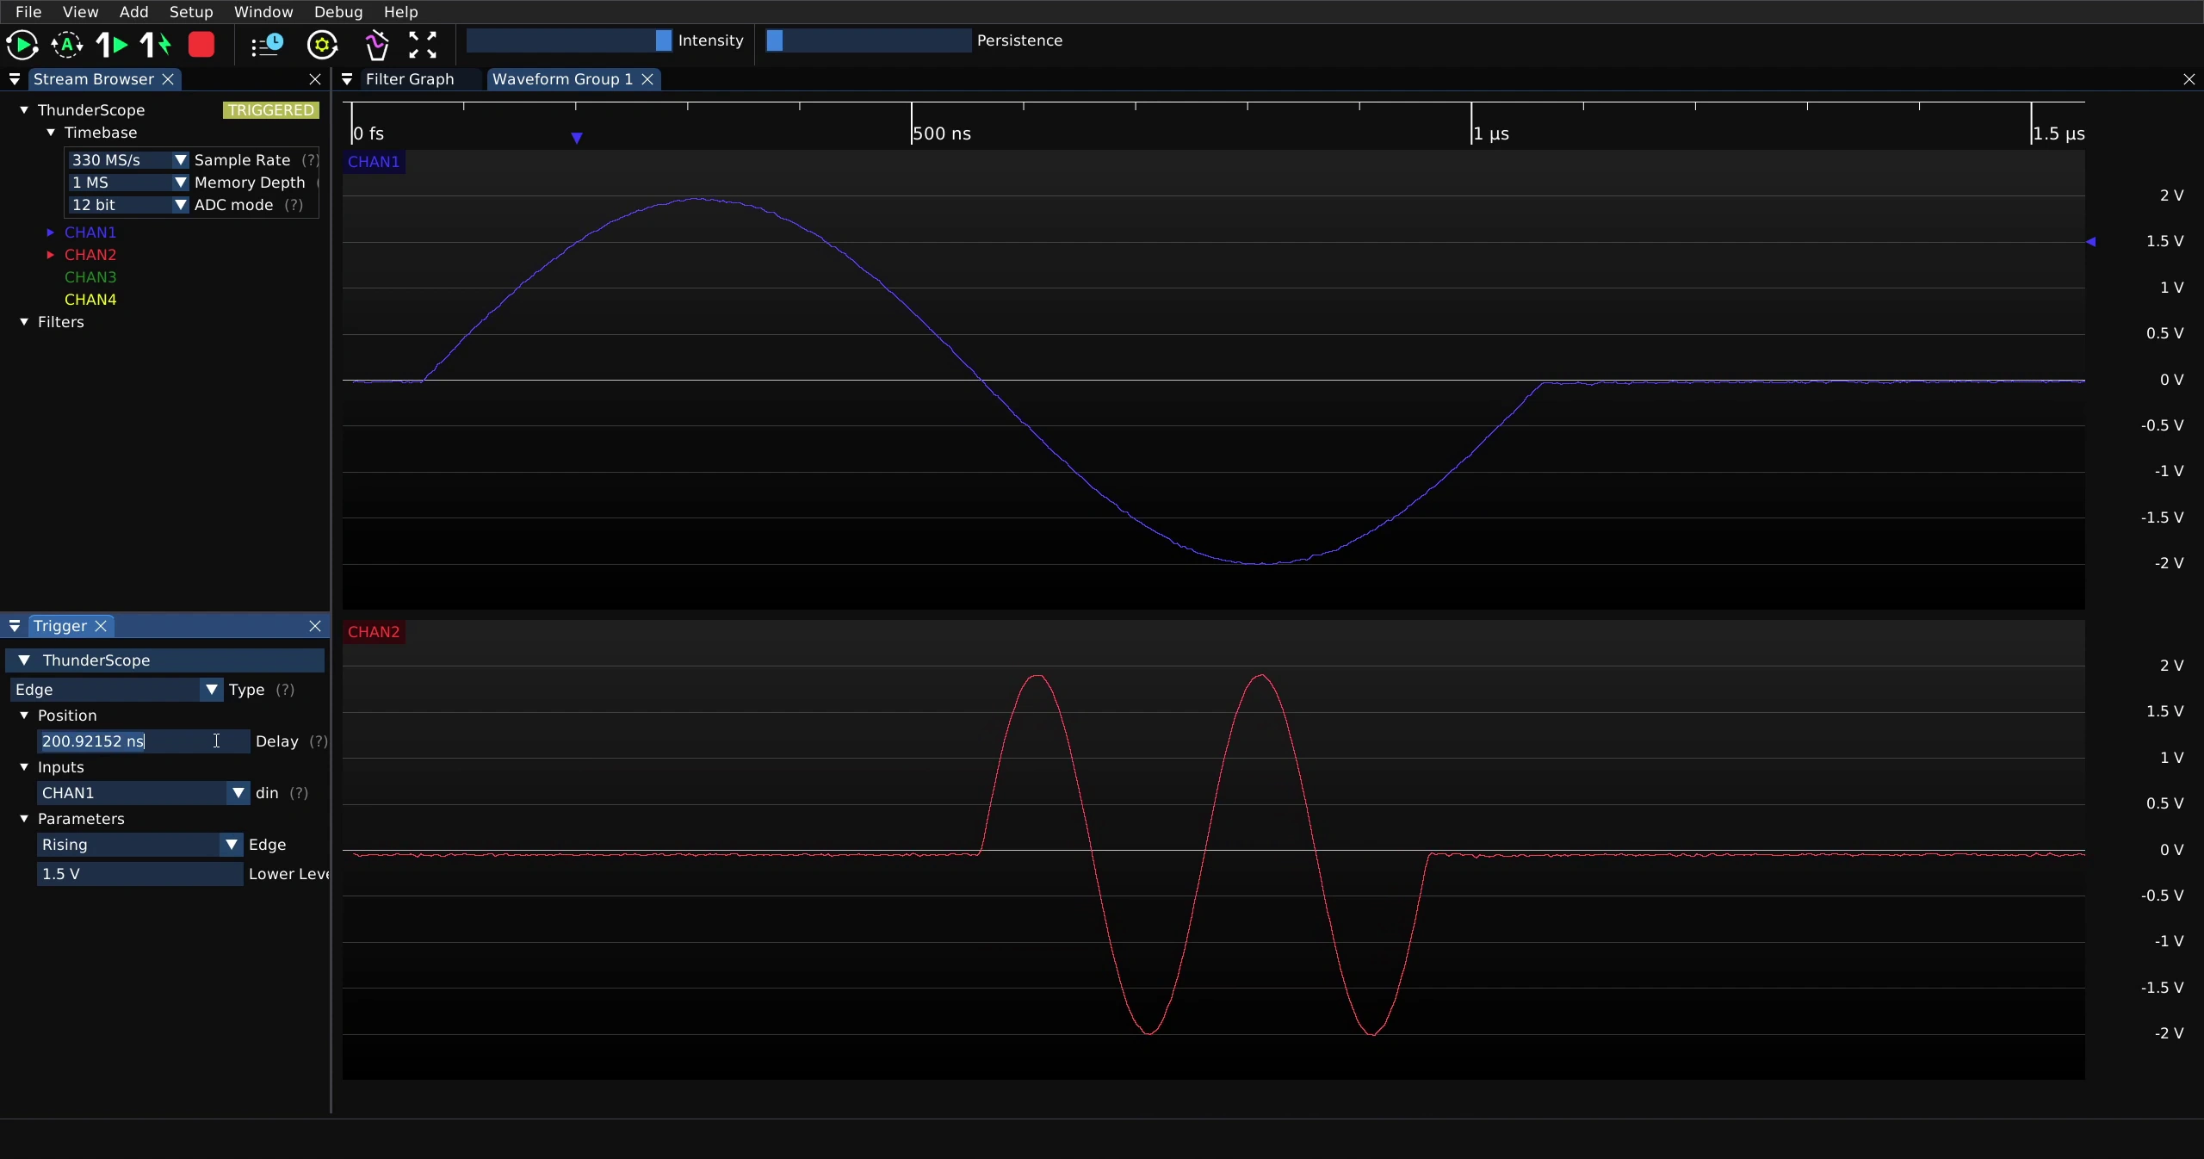Click the clear persistence sweep icon
2204x1159 pixels.
[x=376, y=45]
